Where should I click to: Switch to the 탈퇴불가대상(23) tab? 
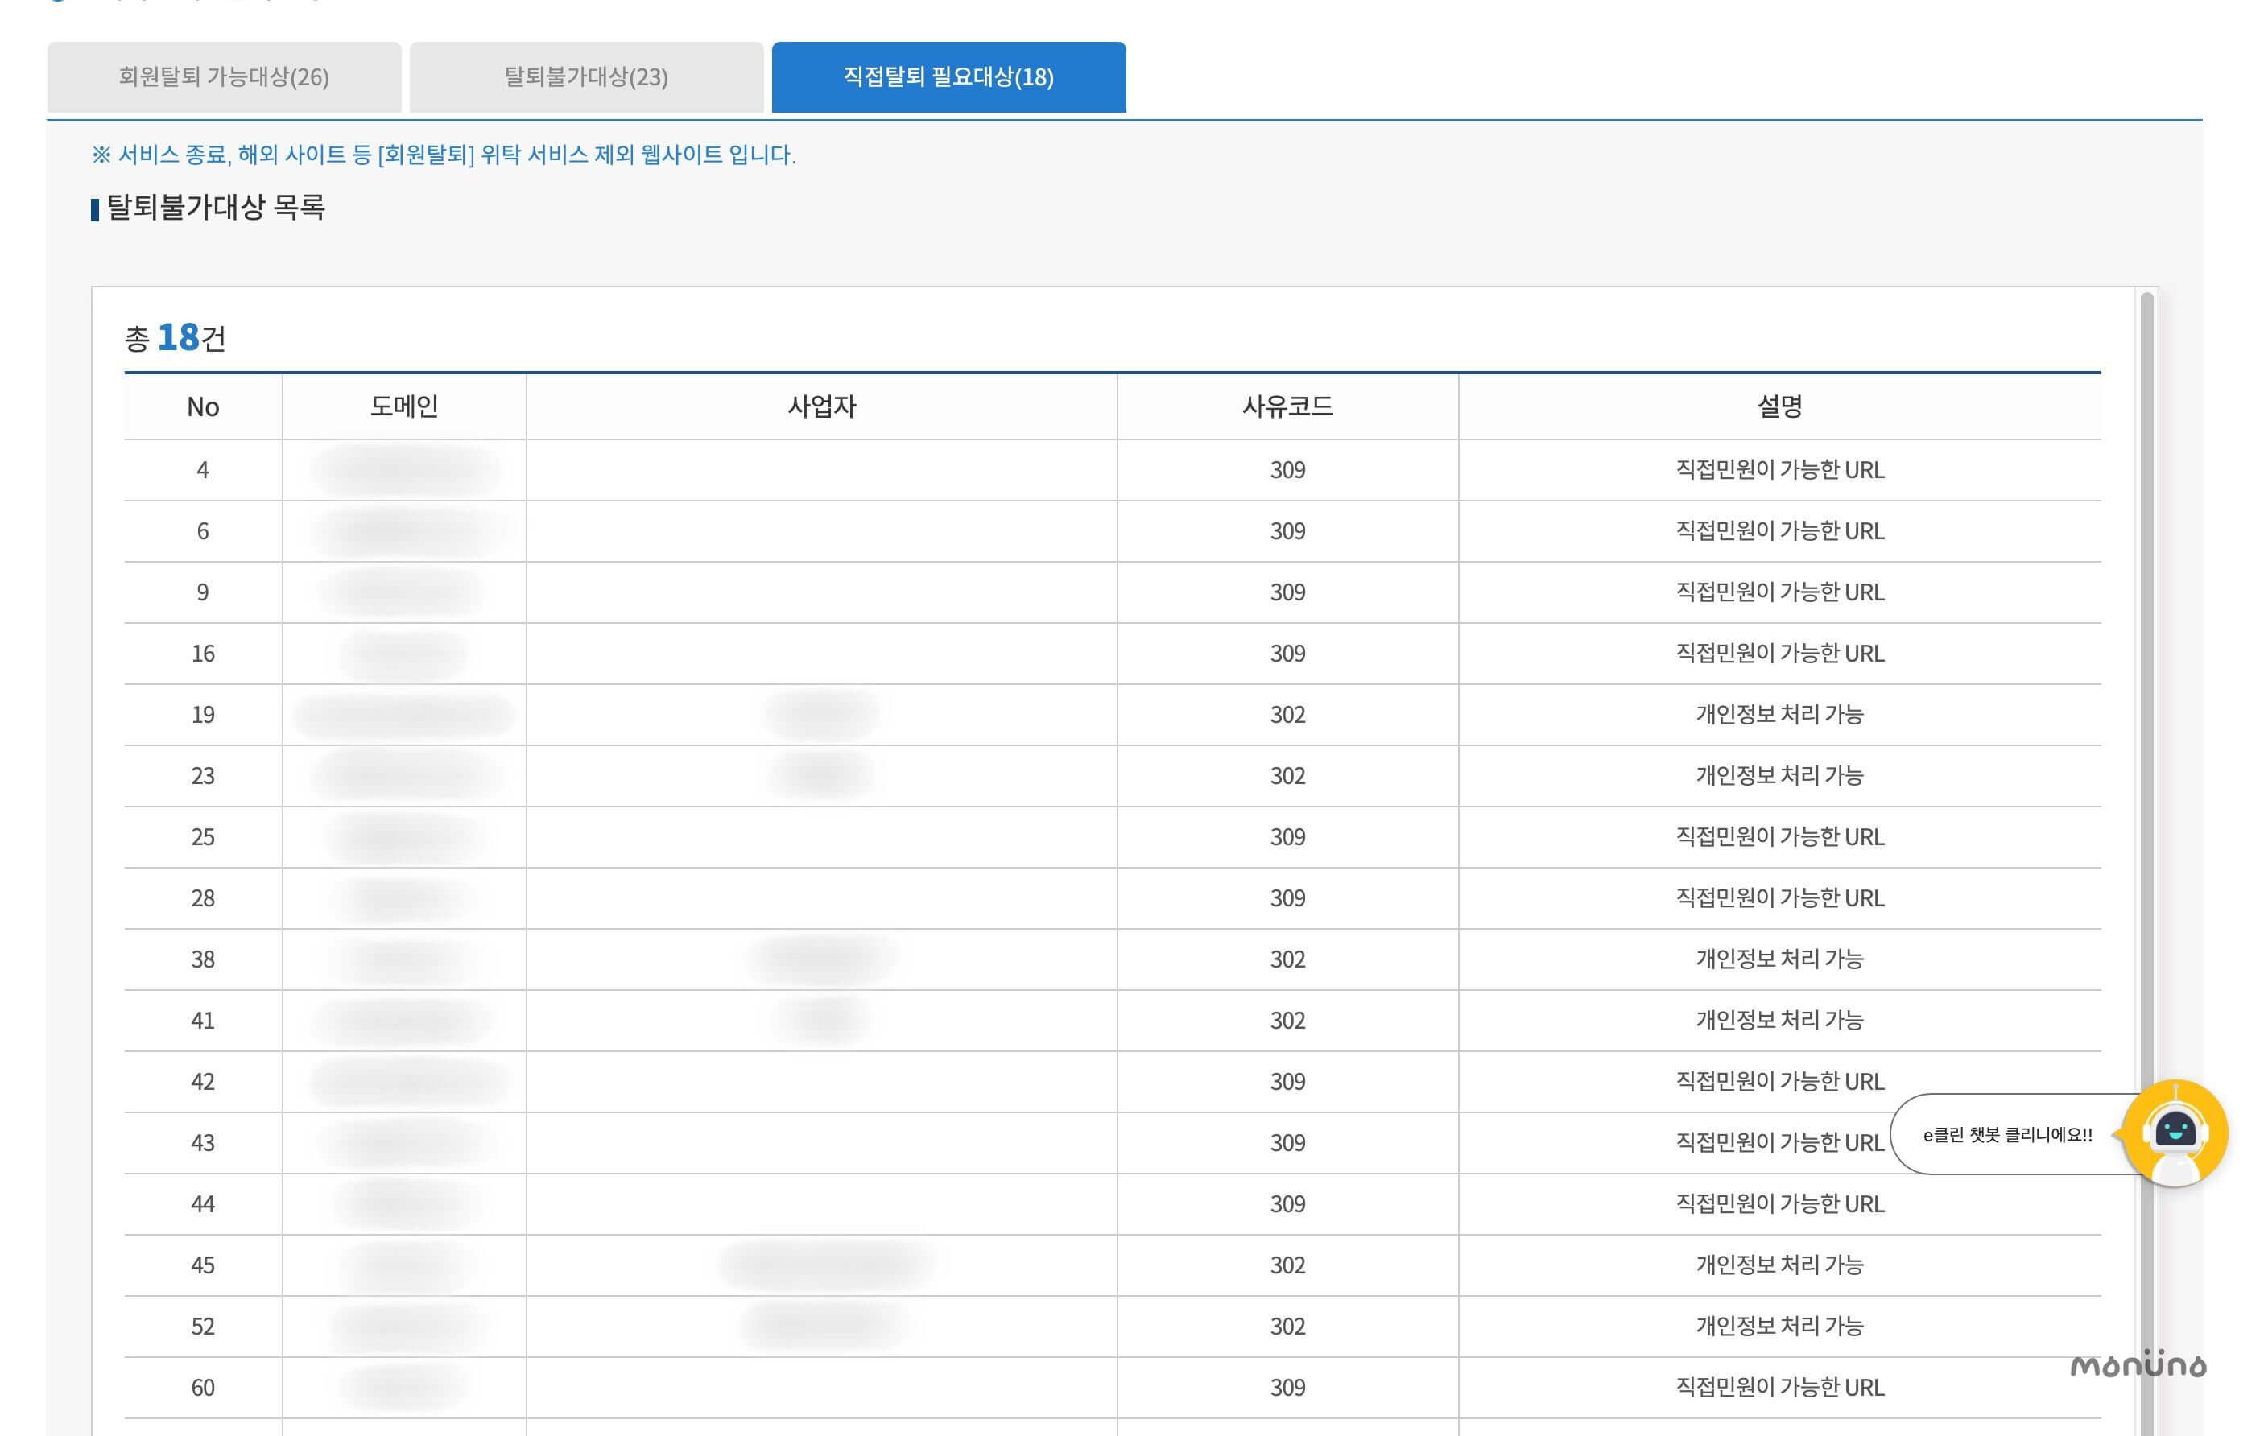tap(587, 77)
